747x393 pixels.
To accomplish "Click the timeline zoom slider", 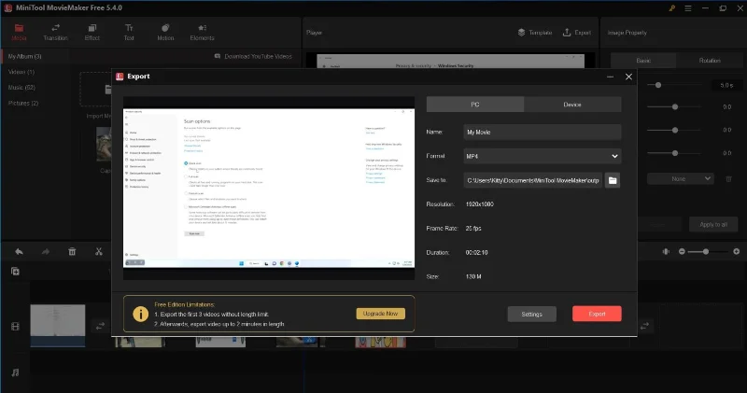I will pos(709,251).
